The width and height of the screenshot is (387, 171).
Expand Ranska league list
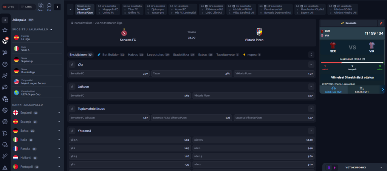tap(59, 149)
